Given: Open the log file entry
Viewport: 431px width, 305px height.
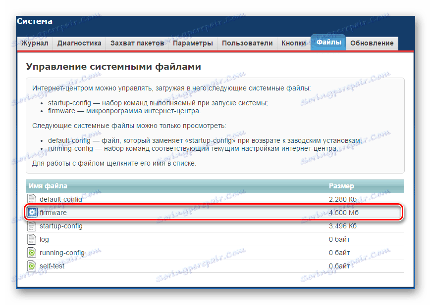Looking at the screenshot, I should (x=44, y=239).
